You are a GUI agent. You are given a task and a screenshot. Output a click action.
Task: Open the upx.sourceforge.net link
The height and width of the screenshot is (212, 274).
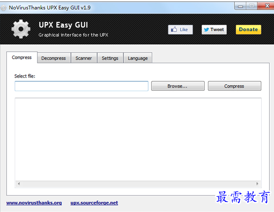coord(94,202)
